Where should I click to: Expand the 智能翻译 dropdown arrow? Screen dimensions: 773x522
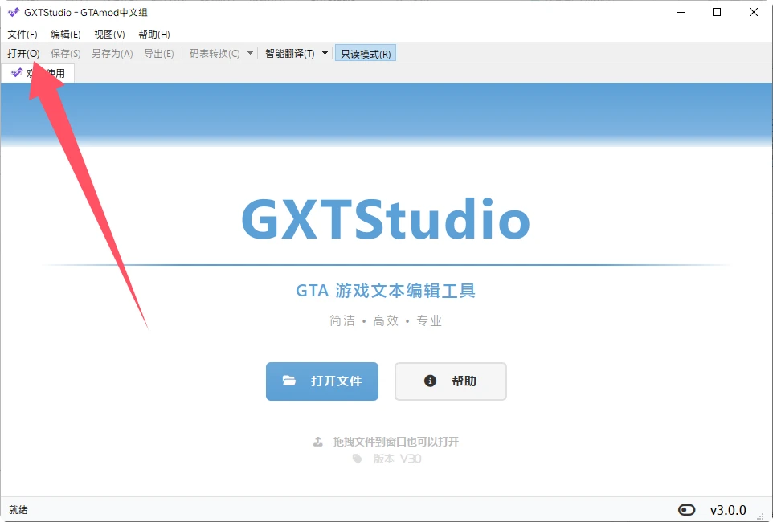pos(325,53)
